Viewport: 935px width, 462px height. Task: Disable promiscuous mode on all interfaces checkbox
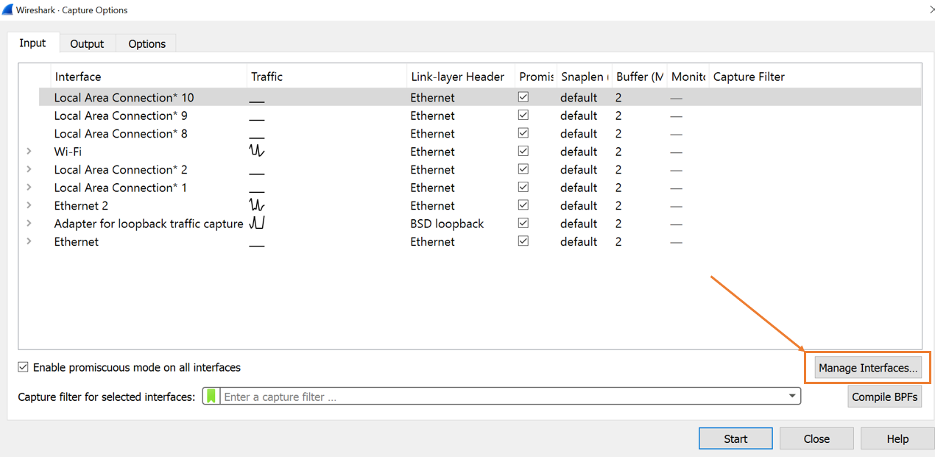[x=24, y=367]
